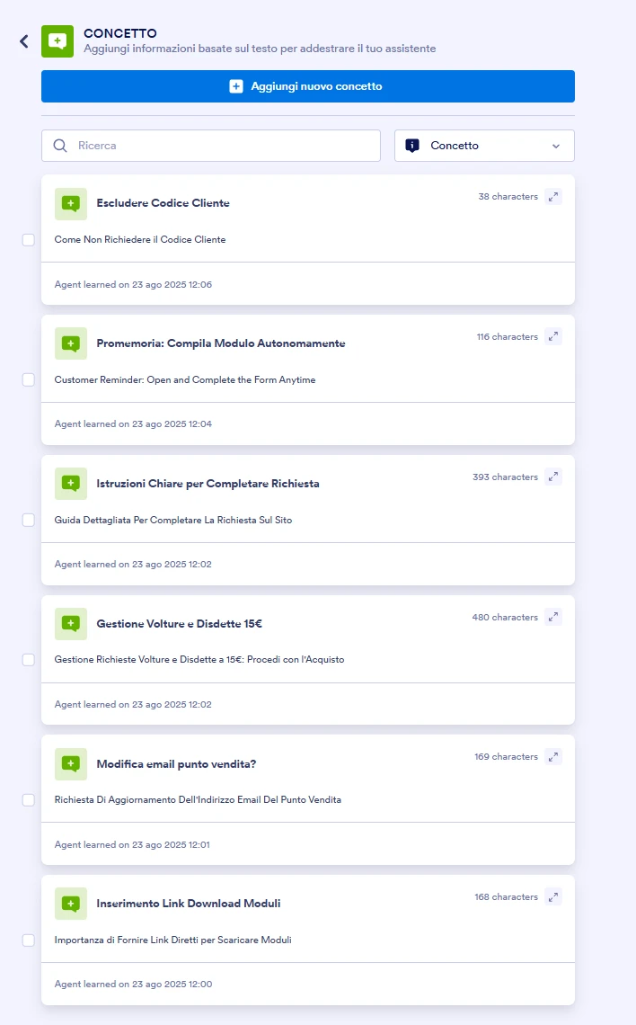Image resolution: width=636 pixels, height=1025 pixels.
Task: Select the checkbox for Promemoria: Compila Modulo
Action: 28,379
